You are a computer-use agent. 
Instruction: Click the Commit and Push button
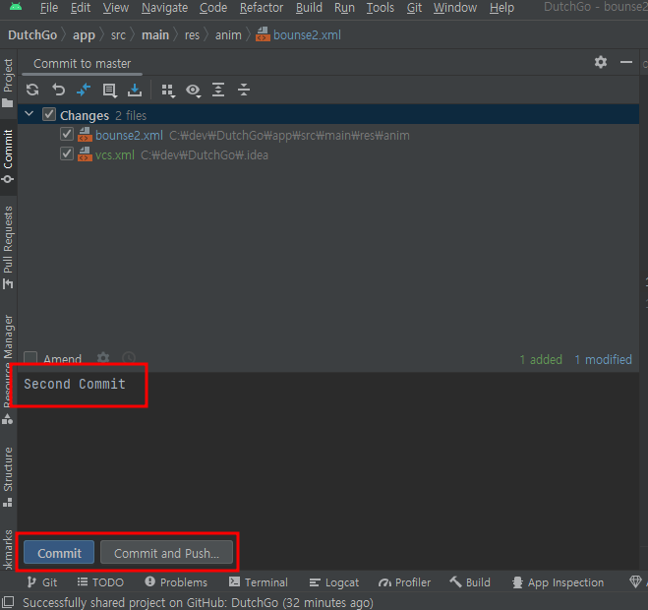(166, 552)
